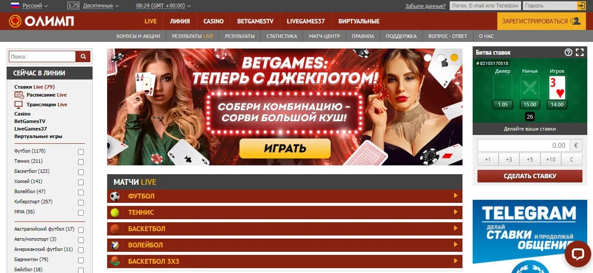
Task: Open the Десятичные odds format dropdown
Action: 93,6
